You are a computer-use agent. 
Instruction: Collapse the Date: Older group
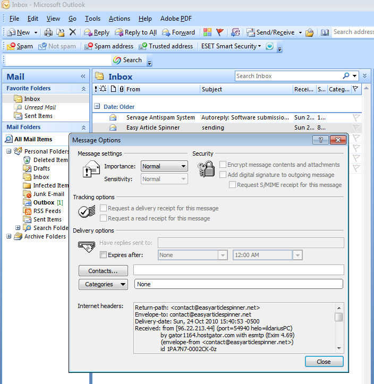(x=97, y=106)
